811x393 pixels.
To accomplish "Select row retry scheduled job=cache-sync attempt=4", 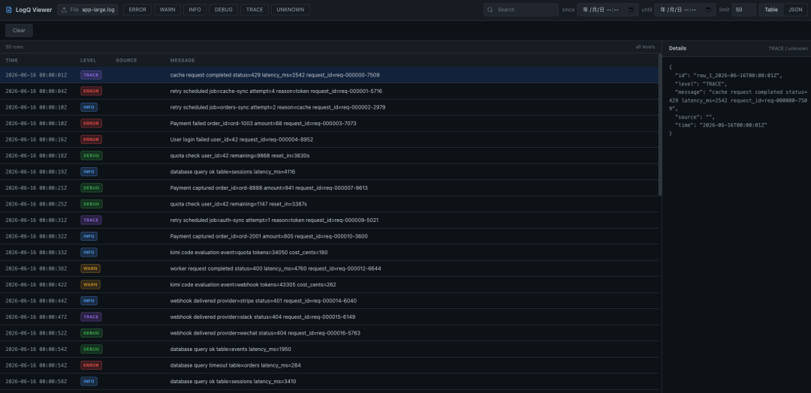I will tap(329, 91).
